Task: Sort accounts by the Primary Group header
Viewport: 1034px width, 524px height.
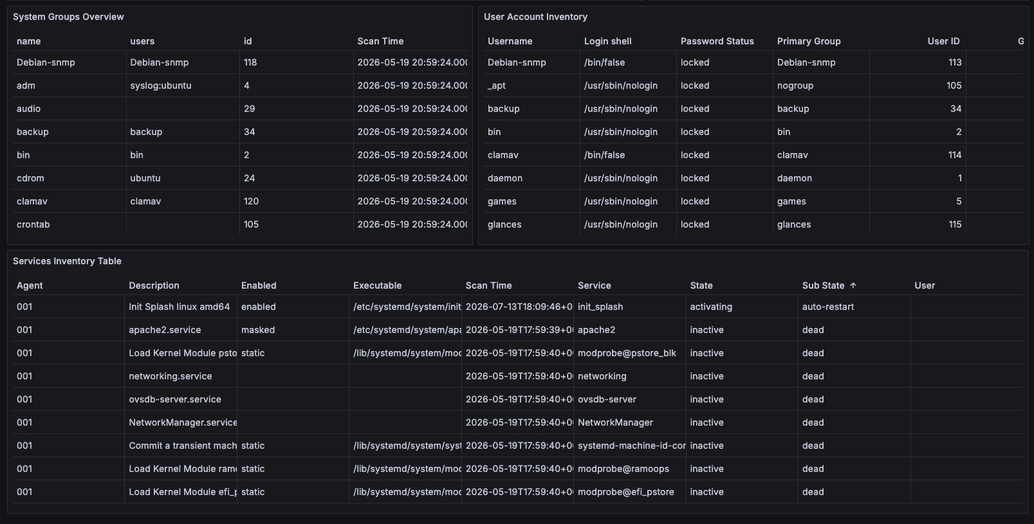Action: [x=809, y=41]
